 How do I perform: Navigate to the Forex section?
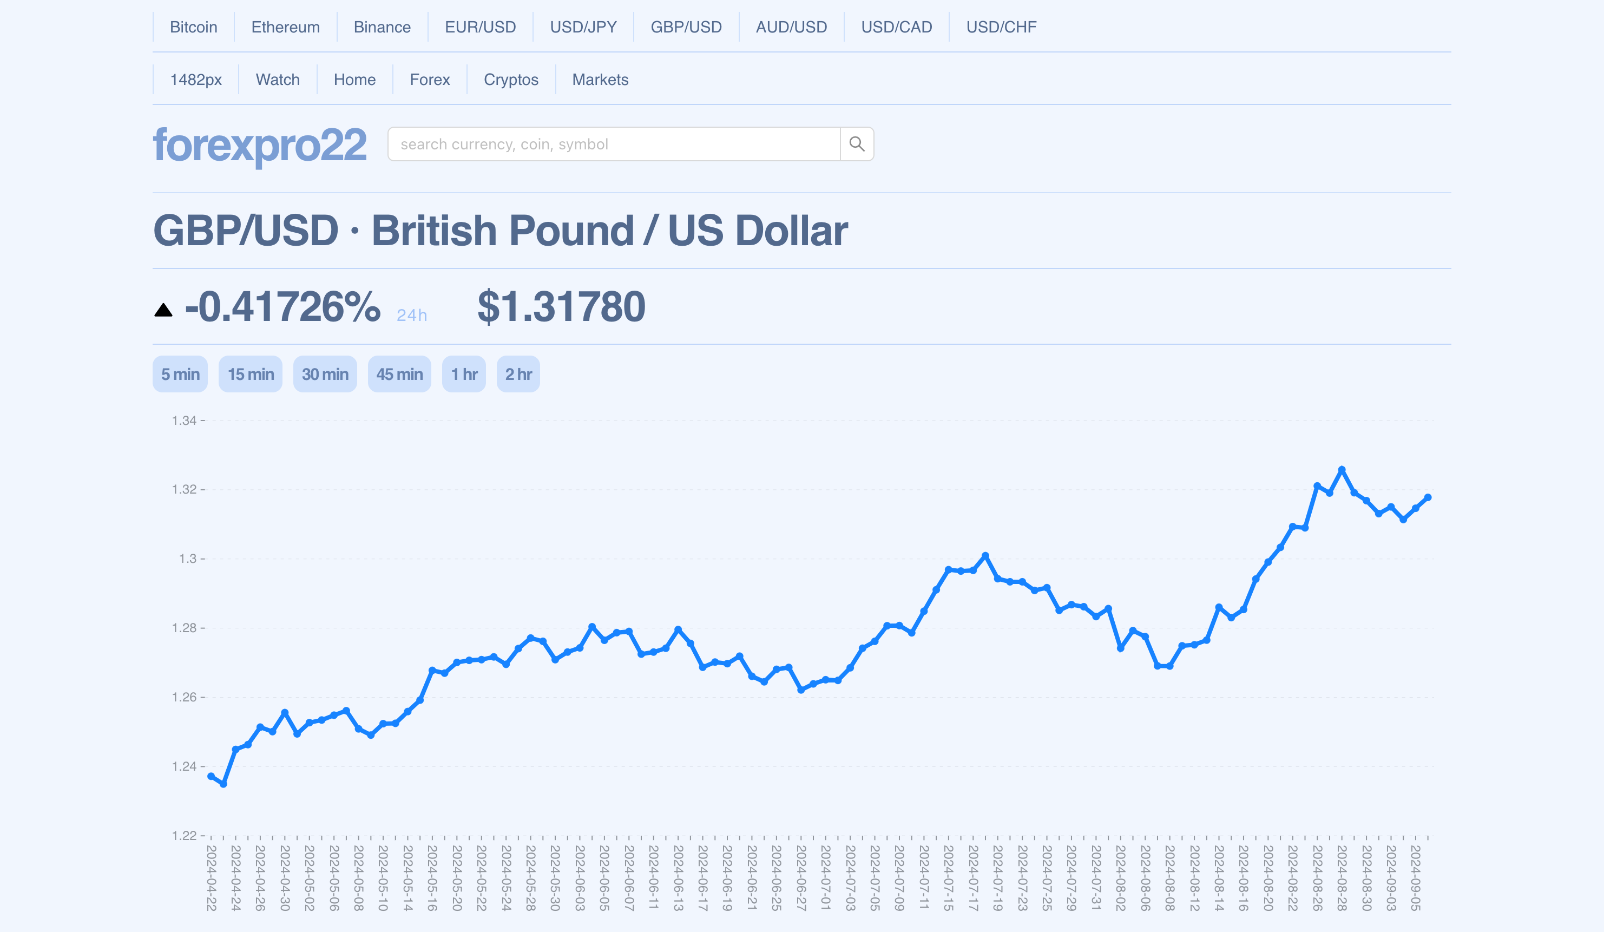coord(430,80)
